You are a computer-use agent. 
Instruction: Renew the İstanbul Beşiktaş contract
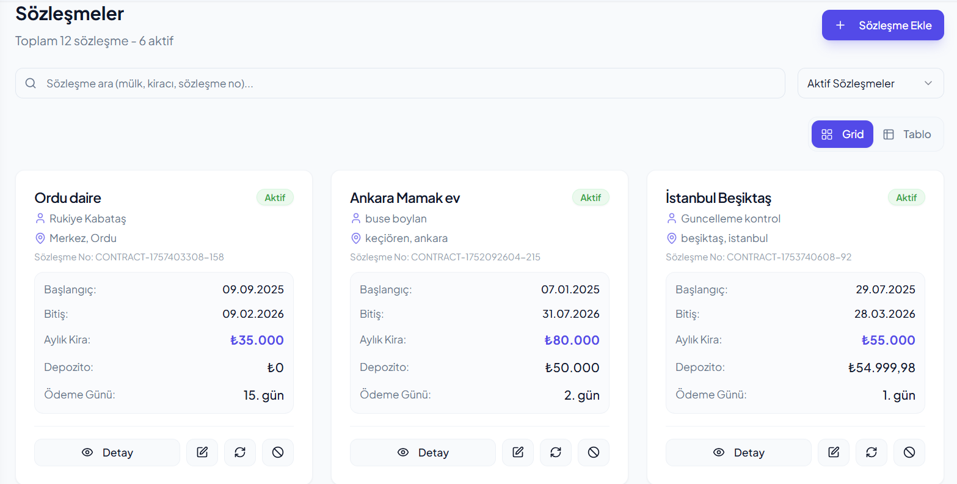point(871,452)
